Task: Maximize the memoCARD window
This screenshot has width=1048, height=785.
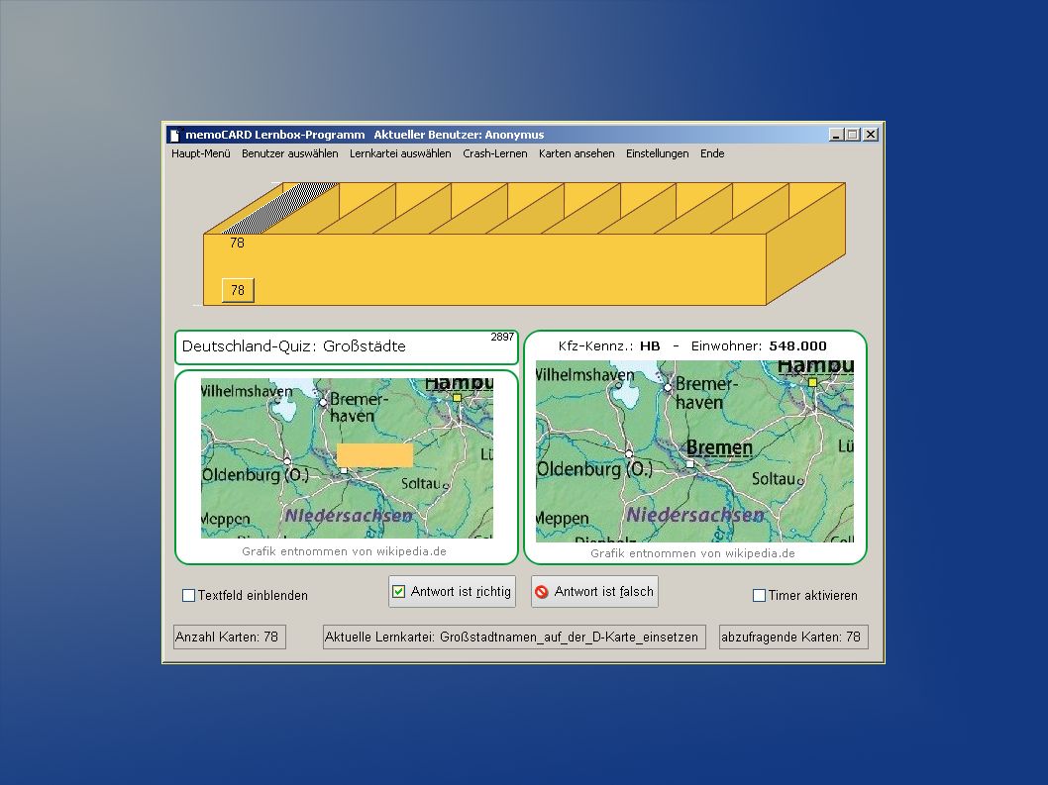Action: point(852,135)
